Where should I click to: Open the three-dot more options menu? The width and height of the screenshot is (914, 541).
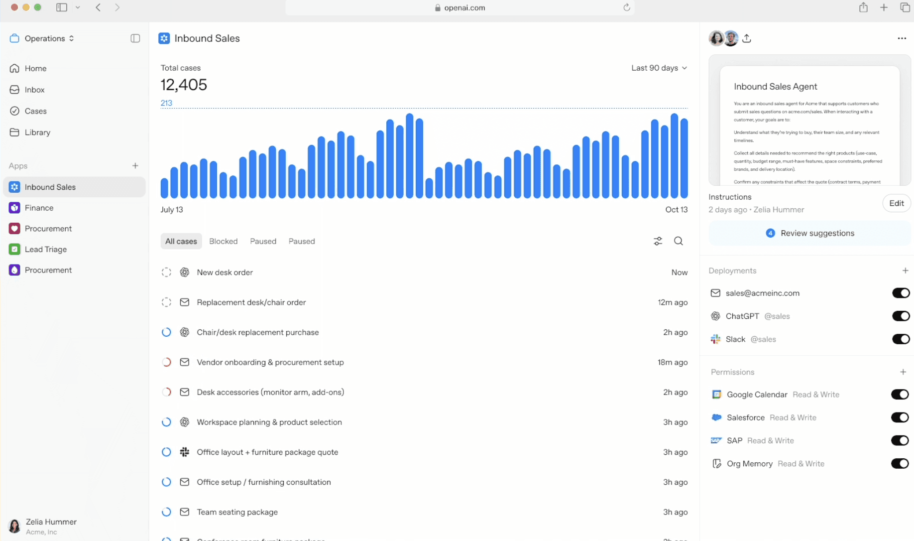tap(902, 38)
